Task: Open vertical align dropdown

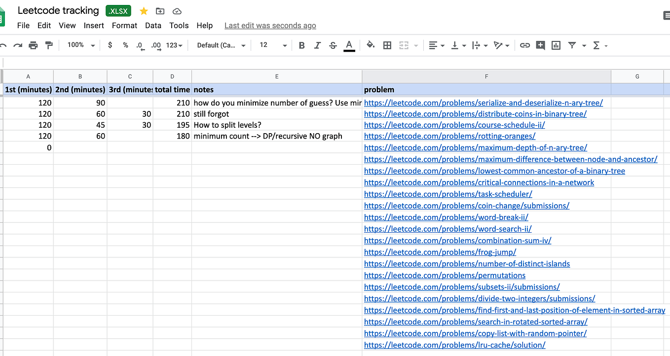Action: [458, 45]
